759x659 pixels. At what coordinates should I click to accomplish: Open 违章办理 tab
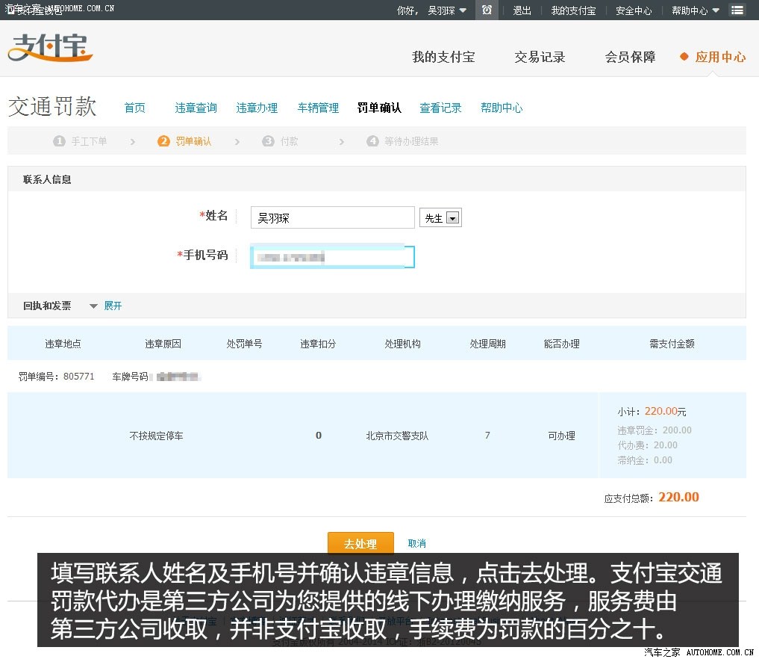point(257,108)
